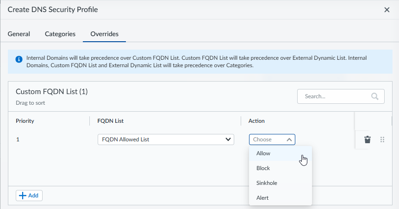Delete the FQDN Allowed List row
The height and width of the screenshot is (209, 399).
(x=368, y=139)
